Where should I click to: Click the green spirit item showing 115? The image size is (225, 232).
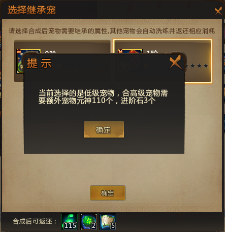click(70, 222)
